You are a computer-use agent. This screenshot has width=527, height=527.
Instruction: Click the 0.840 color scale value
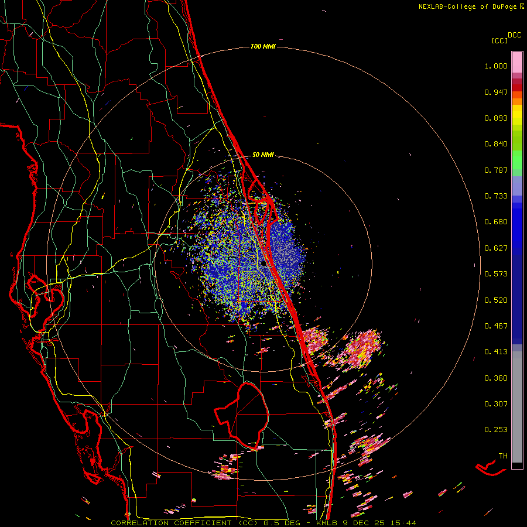[x=496, y=144]
